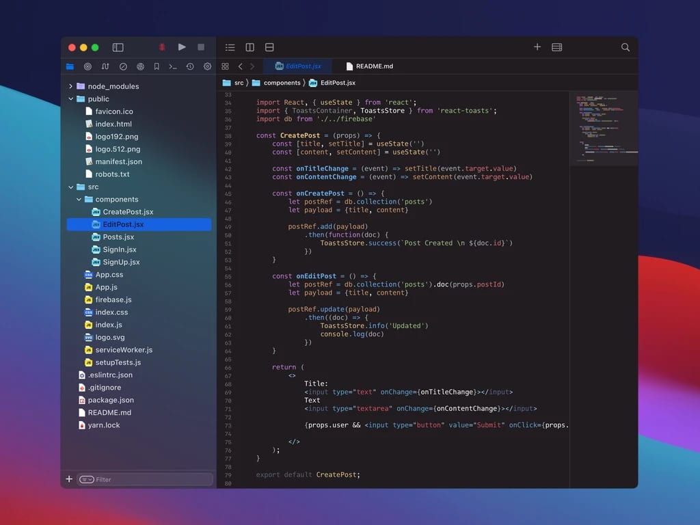700x525 pixels.
Task: Open the symbols target navigator icon
Action: click(x=87, y=66)
